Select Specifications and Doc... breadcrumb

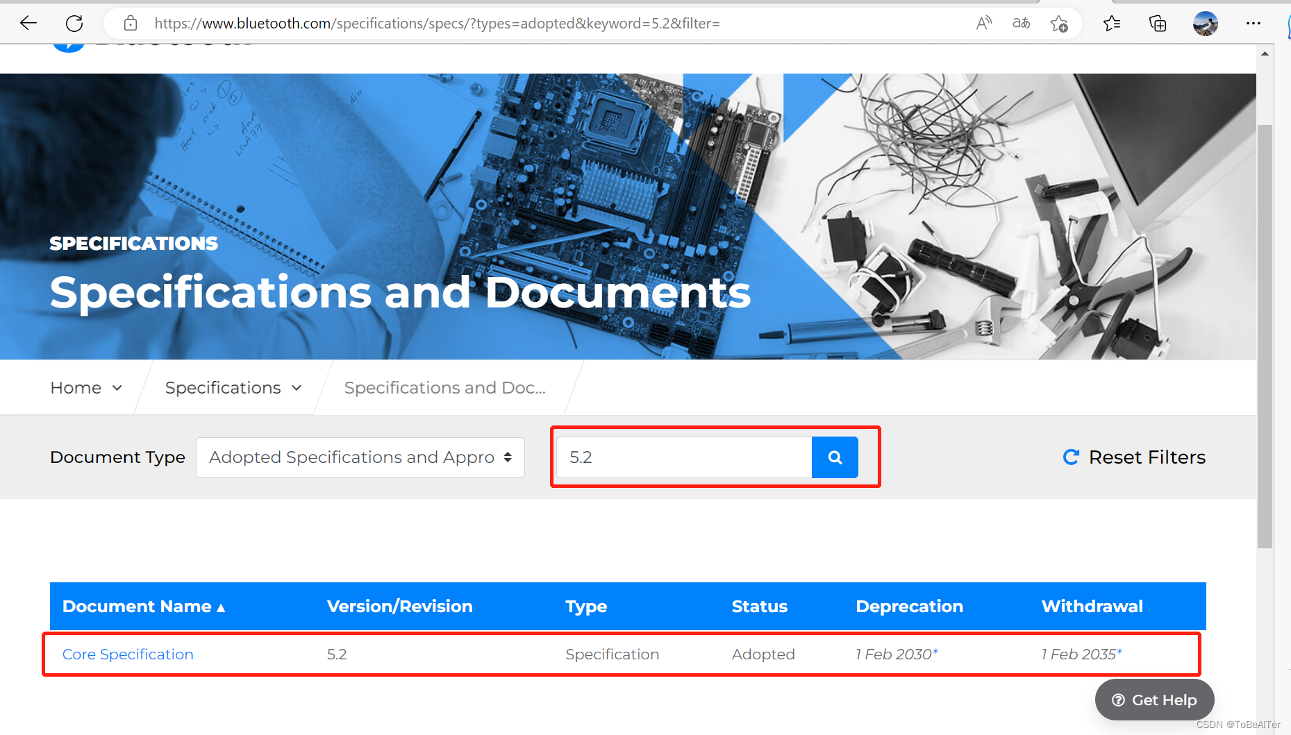click(445, 388)
